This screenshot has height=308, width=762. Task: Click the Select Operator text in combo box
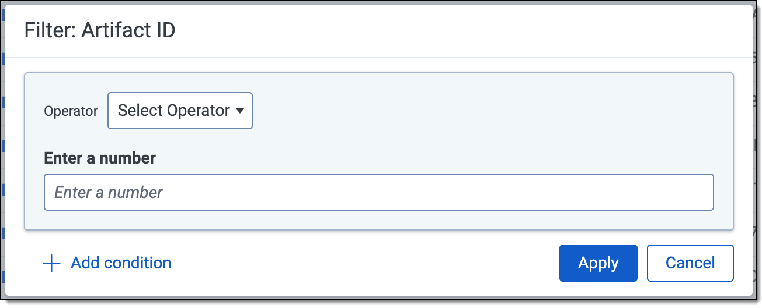click(173, 111)
